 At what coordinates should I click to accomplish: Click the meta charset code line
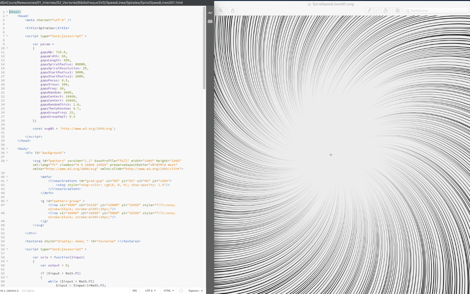(48, 20)
